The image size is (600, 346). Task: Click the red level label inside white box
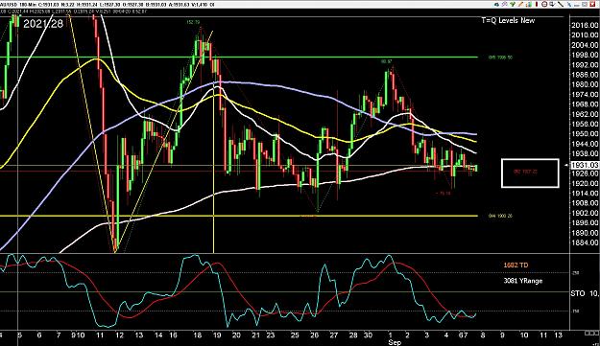click(x=525, y=172)
